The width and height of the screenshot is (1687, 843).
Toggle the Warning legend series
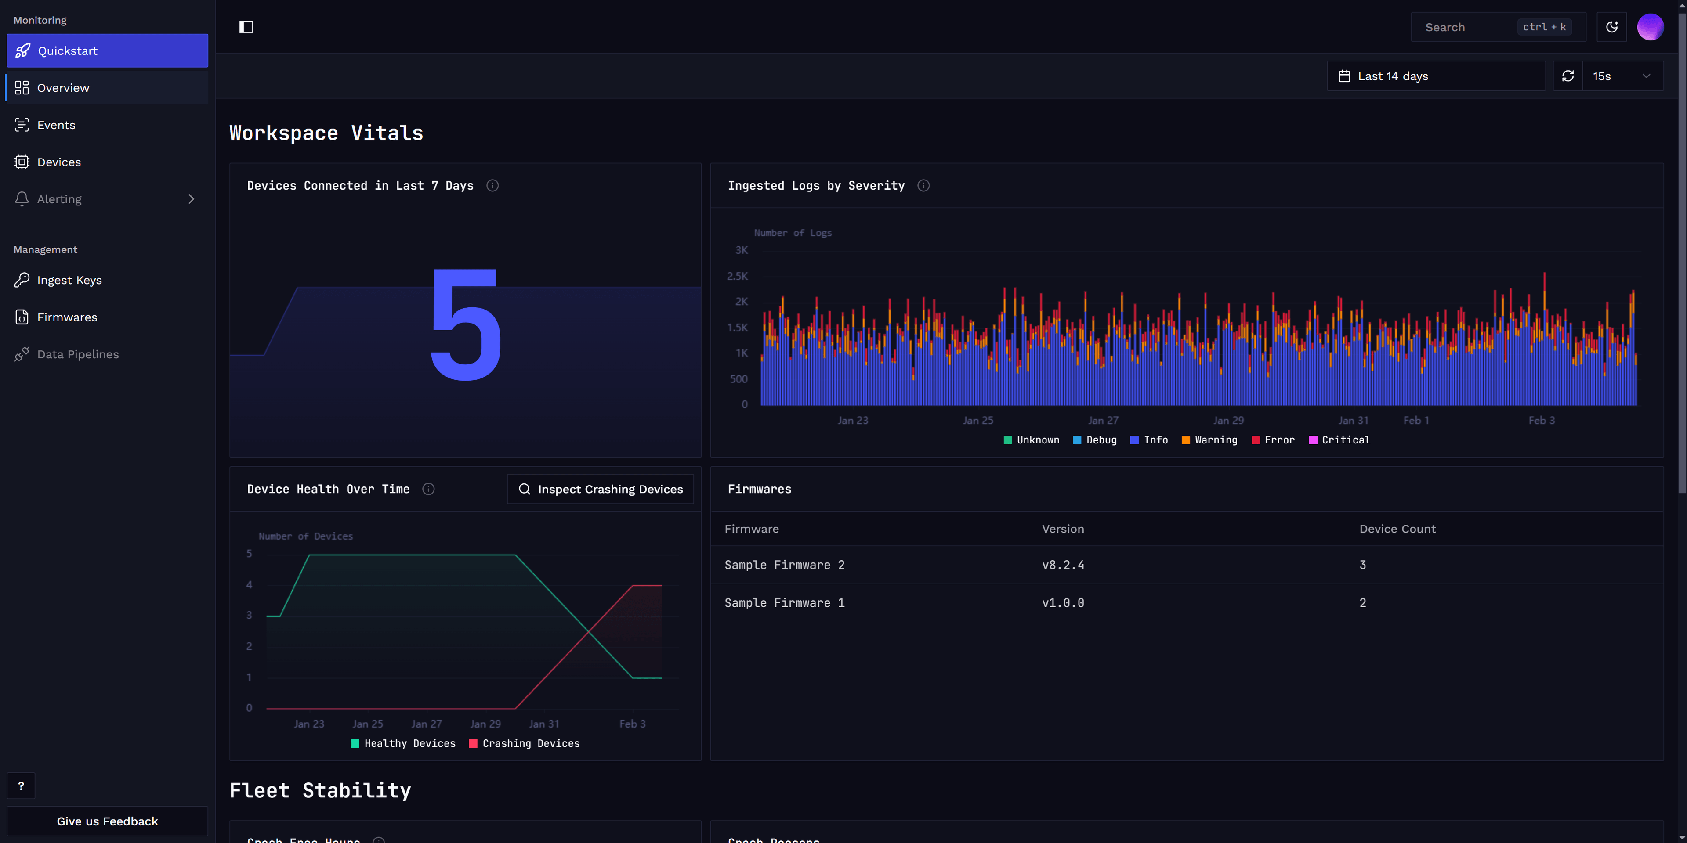[1209, 440]
